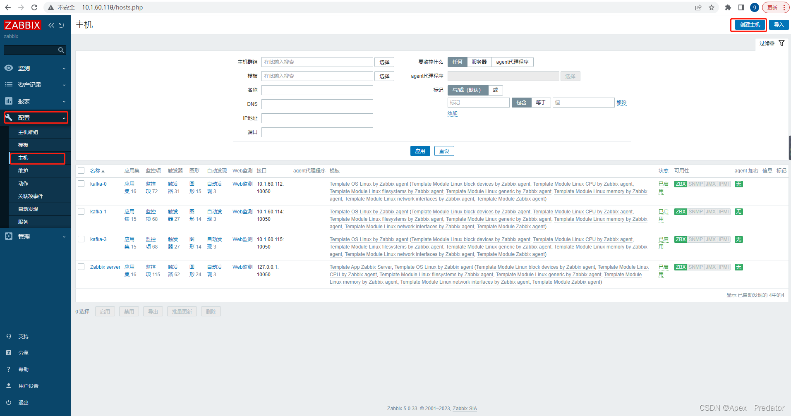Screen dimensions: 791x416
Task: Click browser 更新 button
Action: coord(776,7)
